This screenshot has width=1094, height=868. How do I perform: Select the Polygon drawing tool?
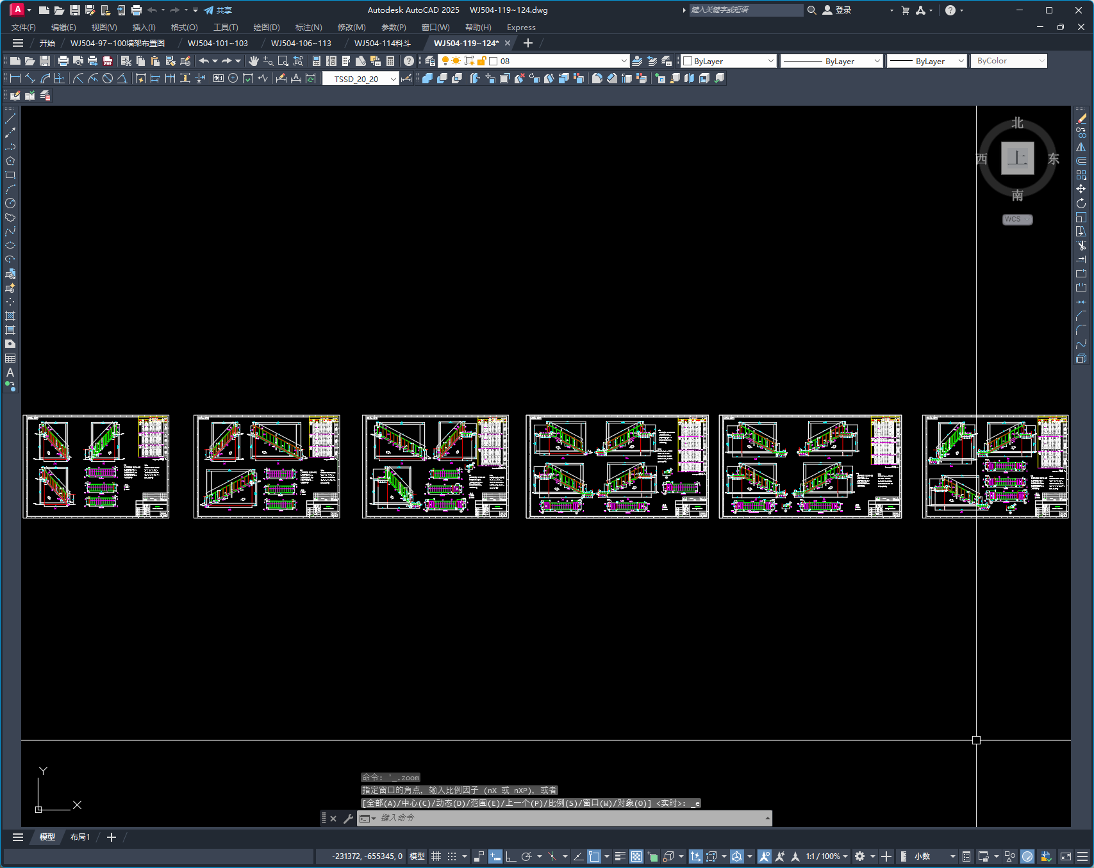tap(10, 161)
